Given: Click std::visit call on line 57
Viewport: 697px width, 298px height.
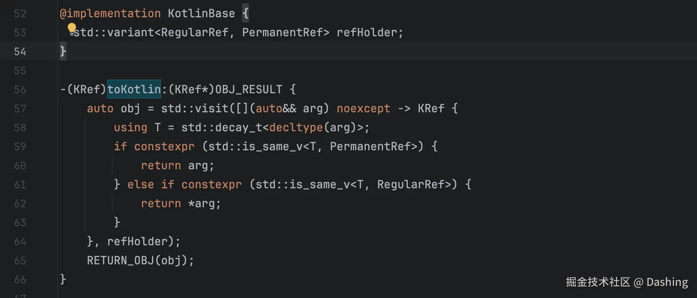Looking at the screenshot, I should pyautogui.click(x=195, y=109).
